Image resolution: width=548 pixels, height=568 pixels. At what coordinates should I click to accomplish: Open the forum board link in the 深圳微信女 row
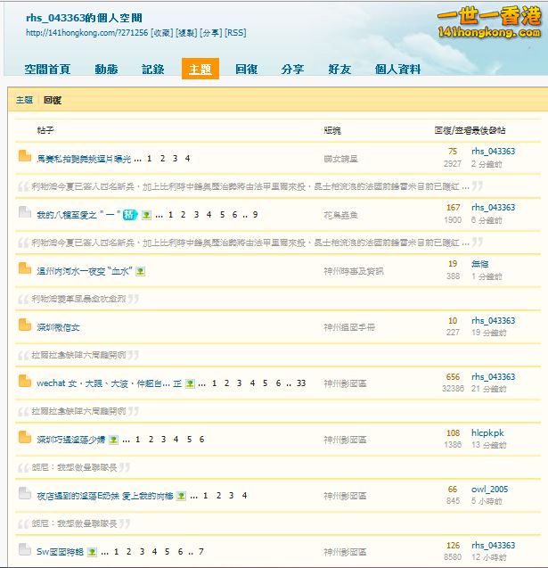coord(349,327)
